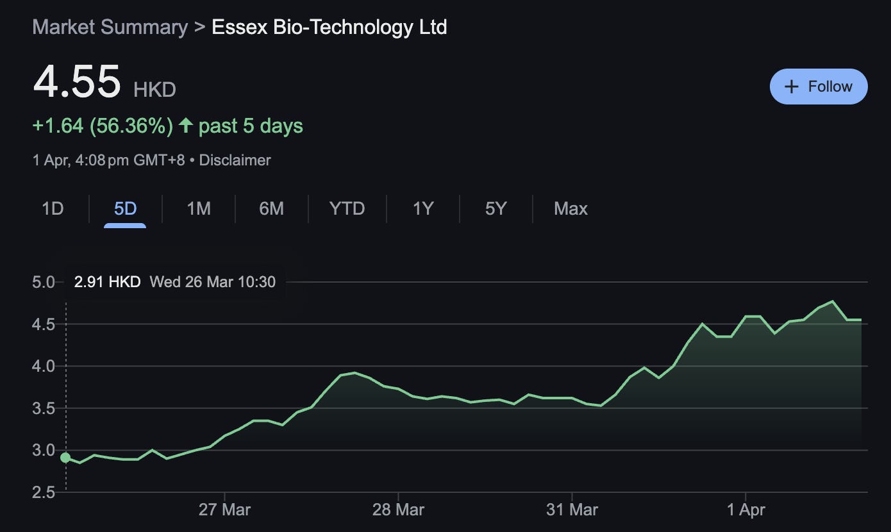Screen dimensions: 891x532
Task: Click the Essex Bio-Technology Ltd title
Action: 329,28
